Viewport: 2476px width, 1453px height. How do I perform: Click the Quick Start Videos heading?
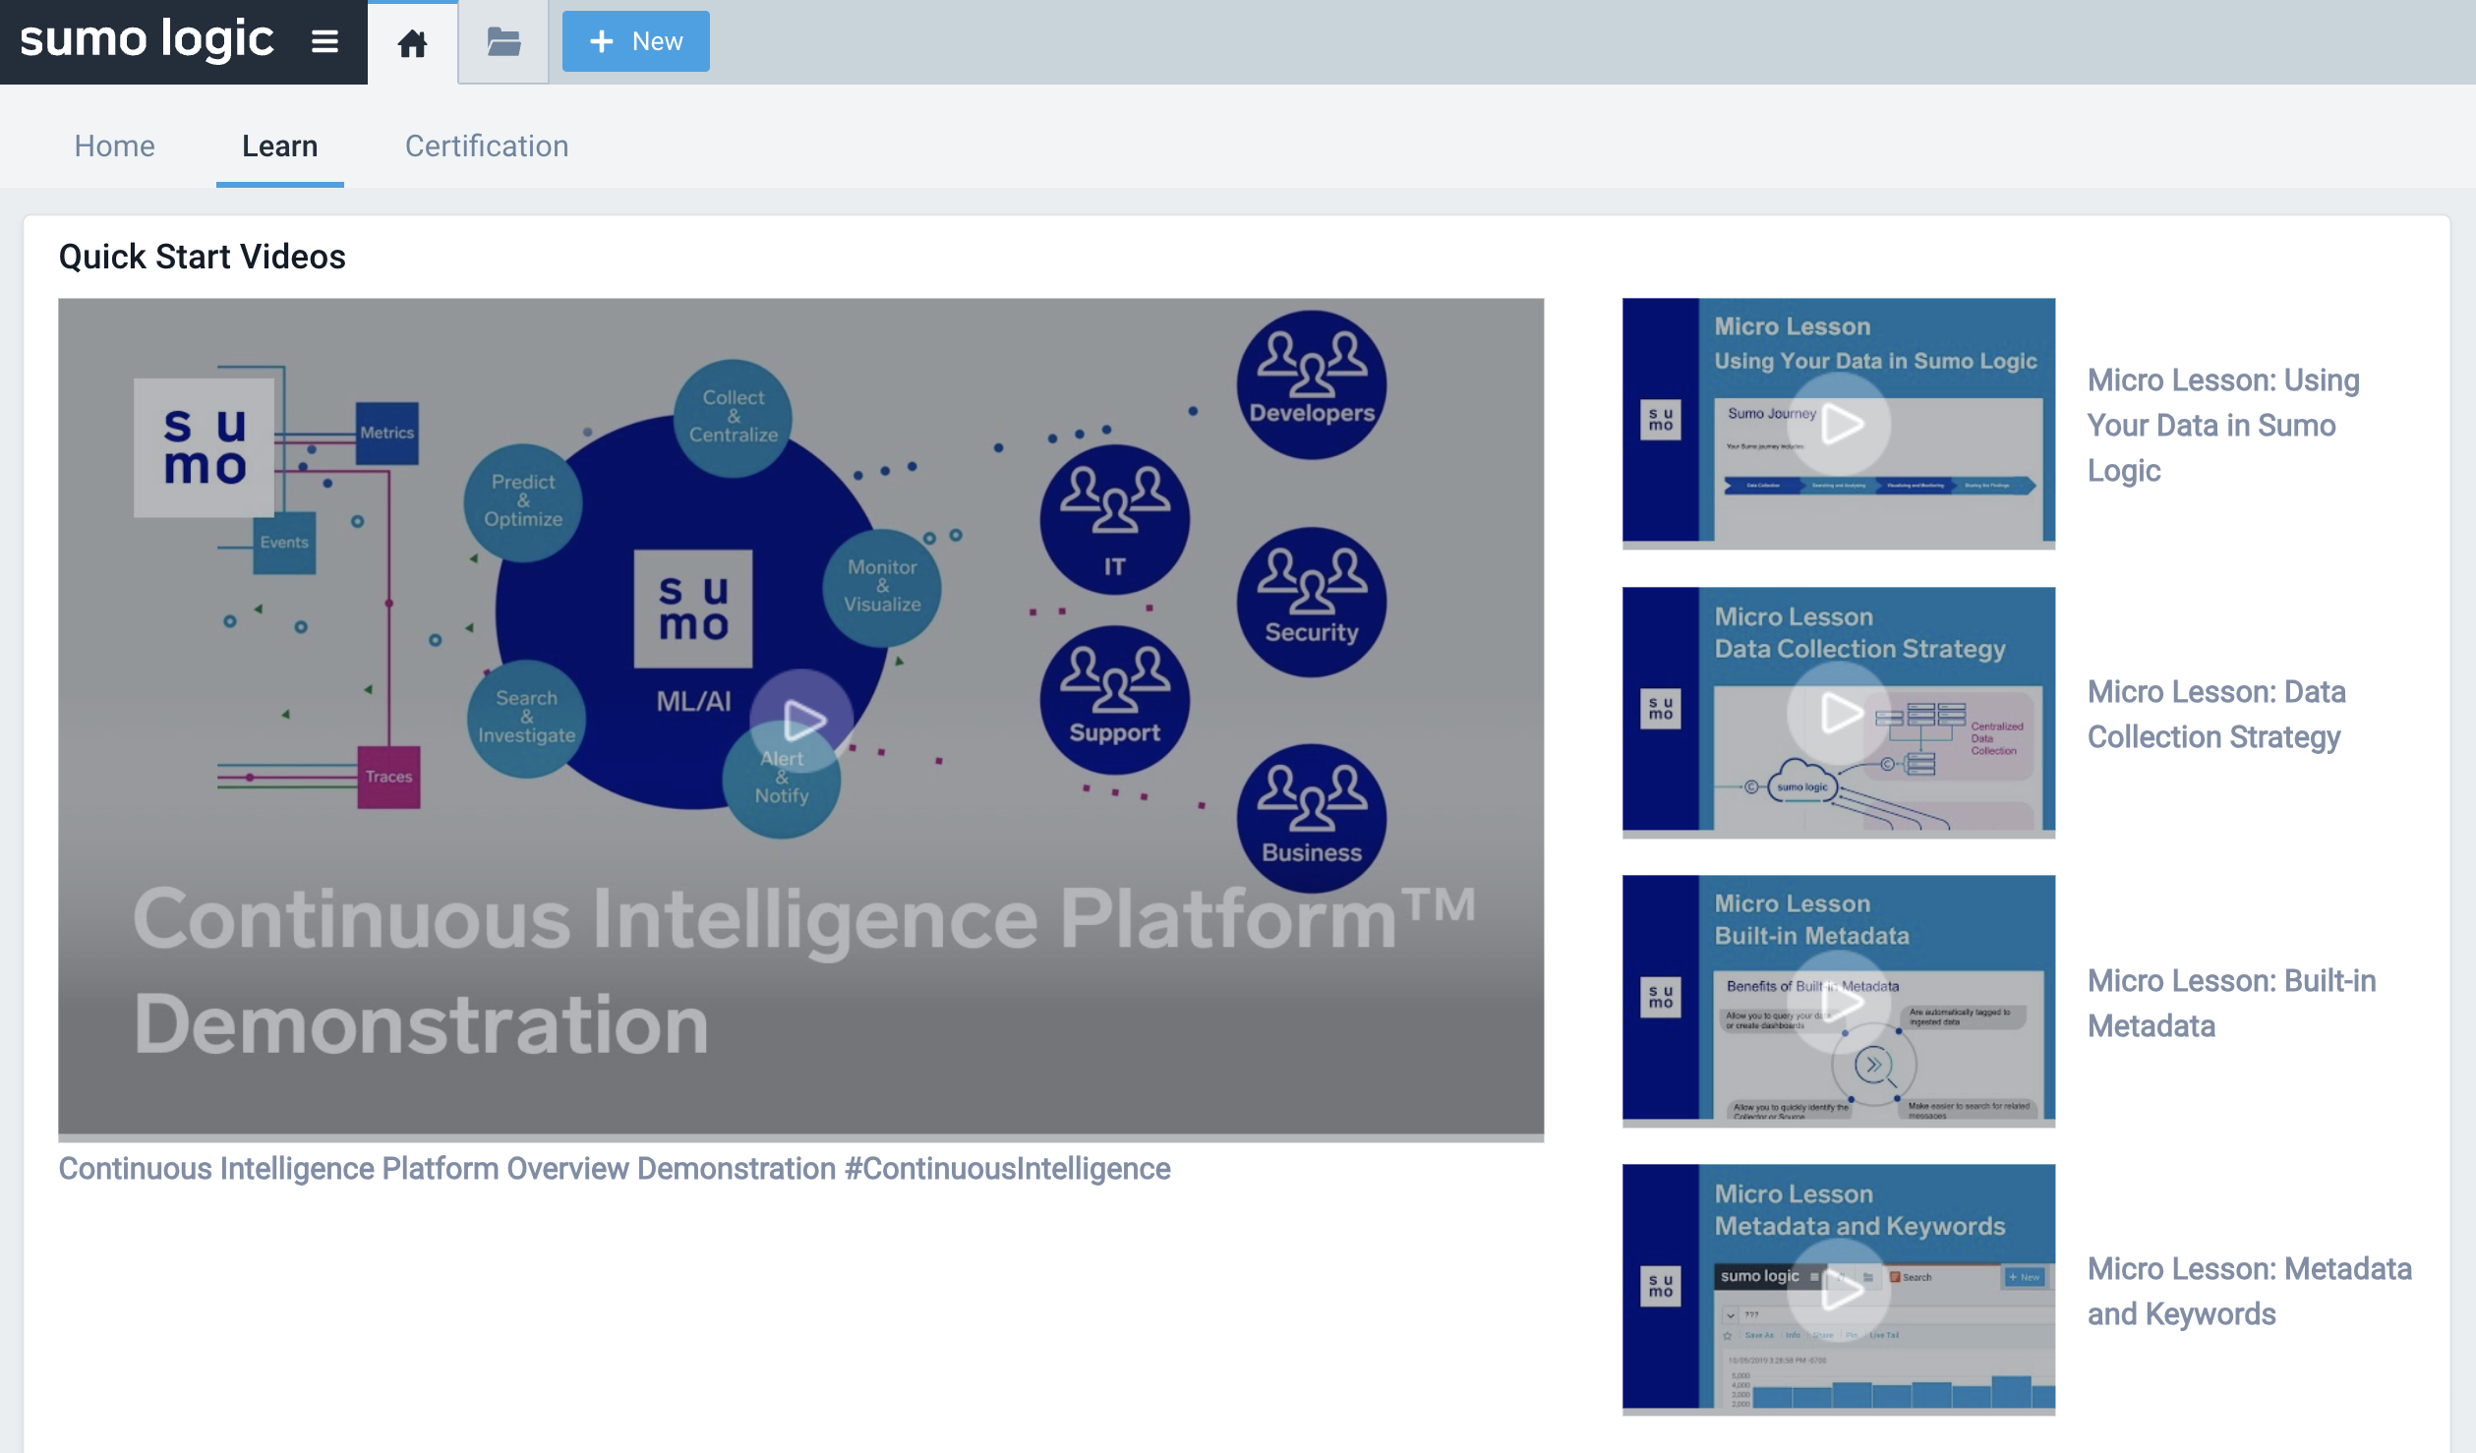[x=203, y=257]
